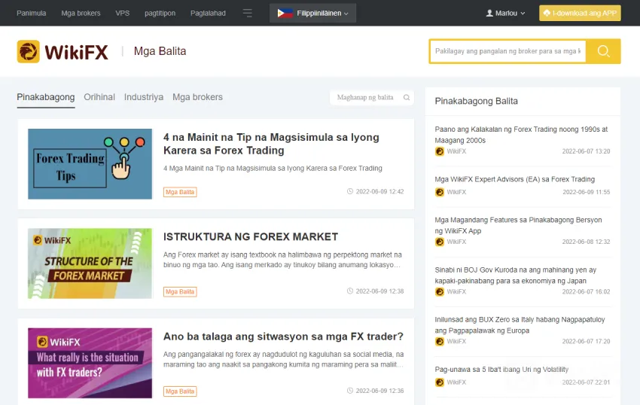Click summary text under 4 na Mainit na Tip

pyautogui.click(x=273, y=168)
